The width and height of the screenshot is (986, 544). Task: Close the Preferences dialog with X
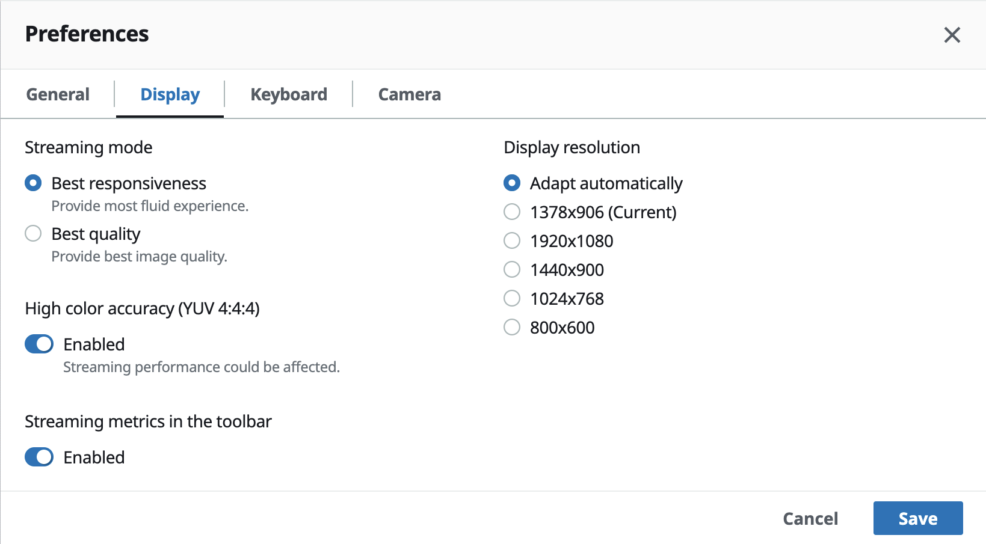coord(952,35)
